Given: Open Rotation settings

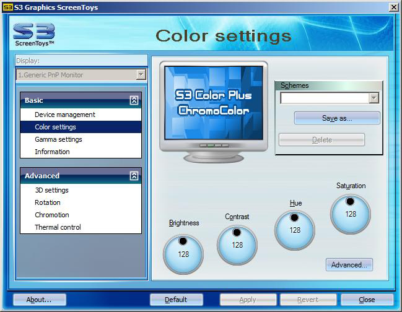Looking at the screenshot, I should click(48, 202).
